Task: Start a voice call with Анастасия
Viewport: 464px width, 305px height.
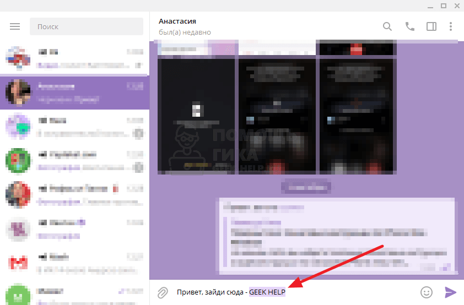Action: point(409,26)
